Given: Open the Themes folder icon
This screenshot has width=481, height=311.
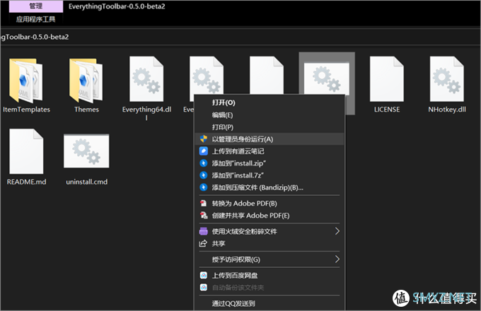Looking at the screenshot, I should click(86, 81).
